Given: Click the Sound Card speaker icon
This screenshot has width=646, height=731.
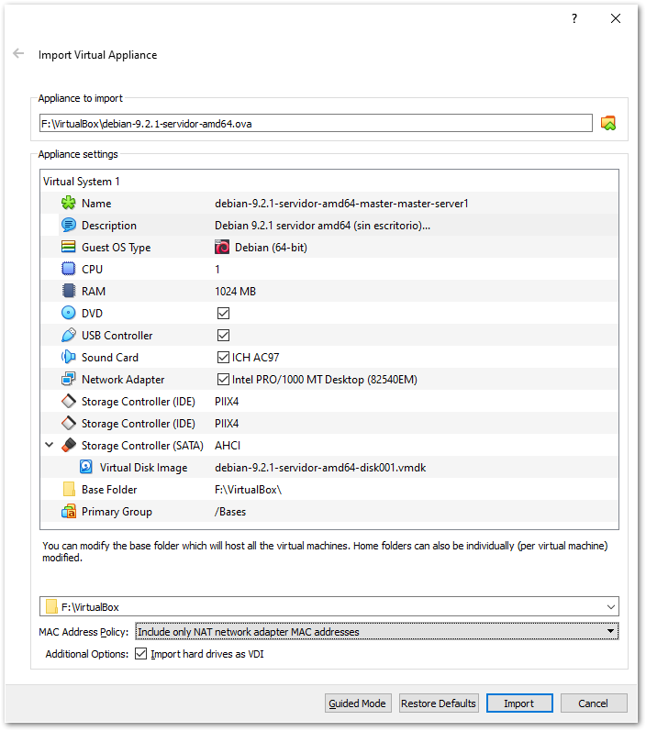Looking at the screenshot, I should [x=69, y=357].
